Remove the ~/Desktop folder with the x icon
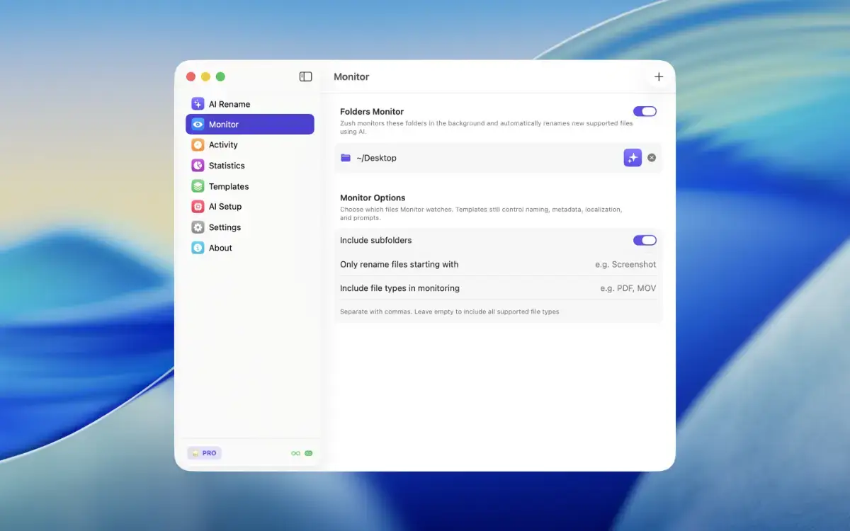The image size is (850, 531). pyautogui.click(x=652, y=158)
